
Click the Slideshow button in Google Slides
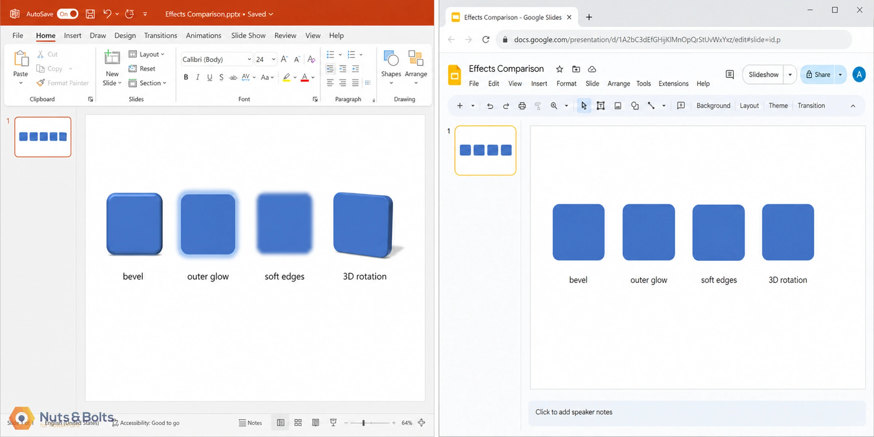pos(763,74)
